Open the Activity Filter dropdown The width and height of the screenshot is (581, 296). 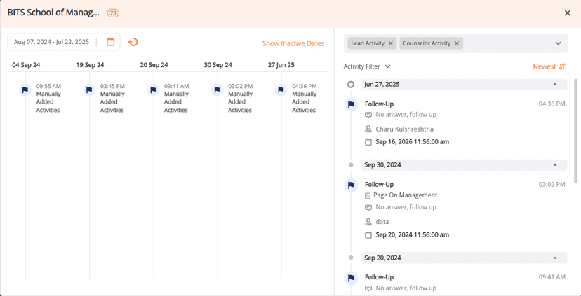367,66
